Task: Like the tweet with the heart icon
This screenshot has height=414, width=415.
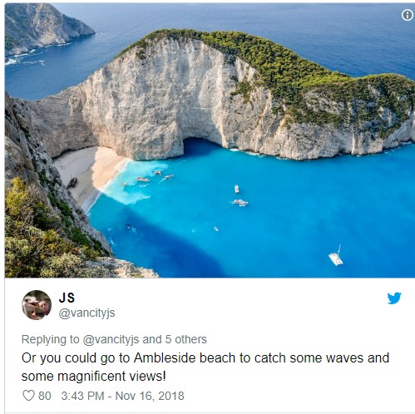Action: click(x=28, y=396)
